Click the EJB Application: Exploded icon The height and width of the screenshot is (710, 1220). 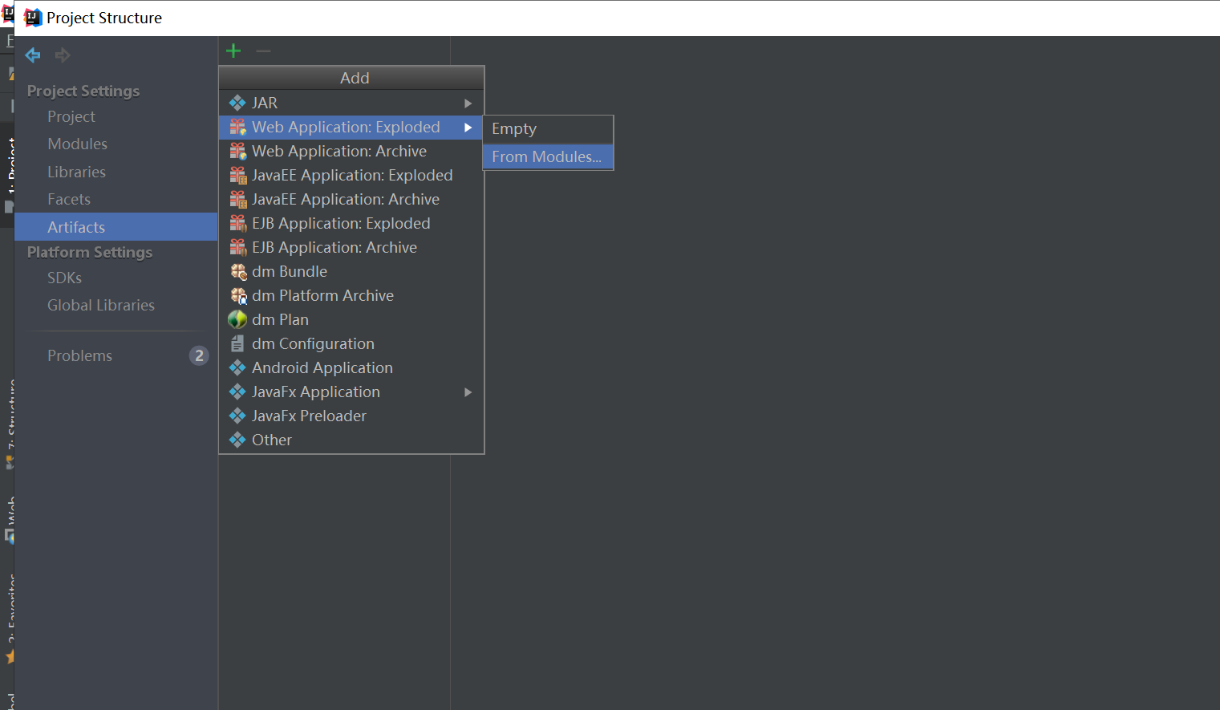(x=238, y=223)
